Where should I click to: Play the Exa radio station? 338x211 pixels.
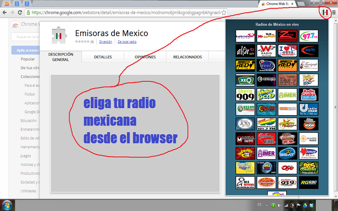309,124
